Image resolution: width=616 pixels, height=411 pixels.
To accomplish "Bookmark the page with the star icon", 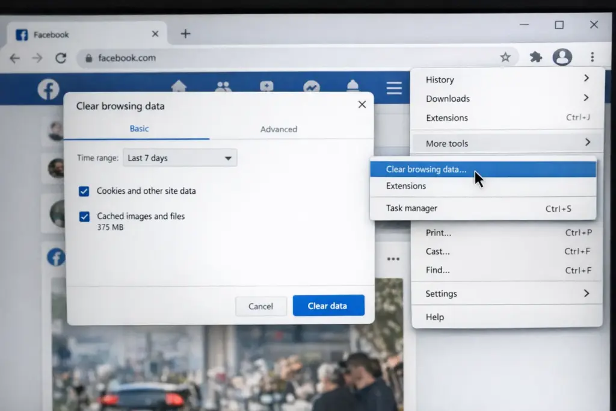I will [506, 57].
